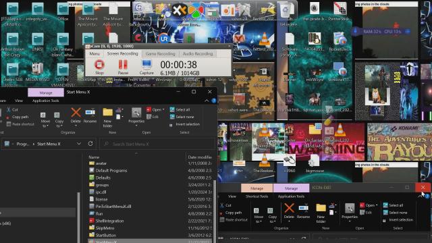Select the SkipMetro folder row
The height and width of the screenshot is (243, 432).
[151, 228]
